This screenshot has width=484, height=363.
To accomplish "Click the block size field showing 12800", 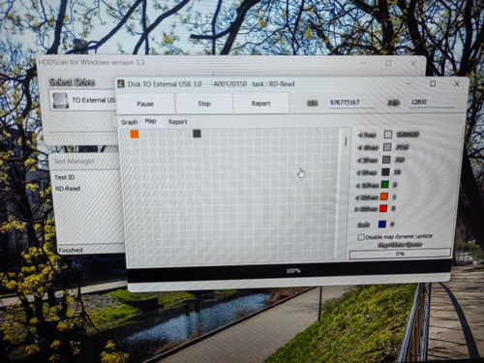I will click(x=432, y=102).
